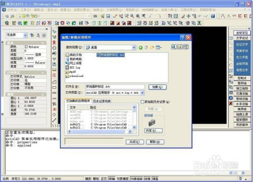
Task: Click the red 重 icon in vertical toolbar
Action: [54, 42]
